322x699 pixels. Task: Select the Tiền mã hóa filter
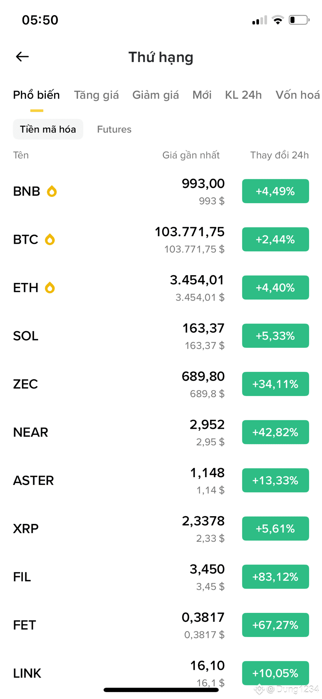pos(48,129)
